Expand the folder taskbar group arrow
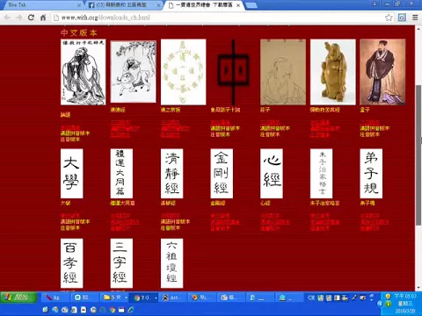This screenshot has height=316, width=422. pyautogui.click(x=126, y=298)
